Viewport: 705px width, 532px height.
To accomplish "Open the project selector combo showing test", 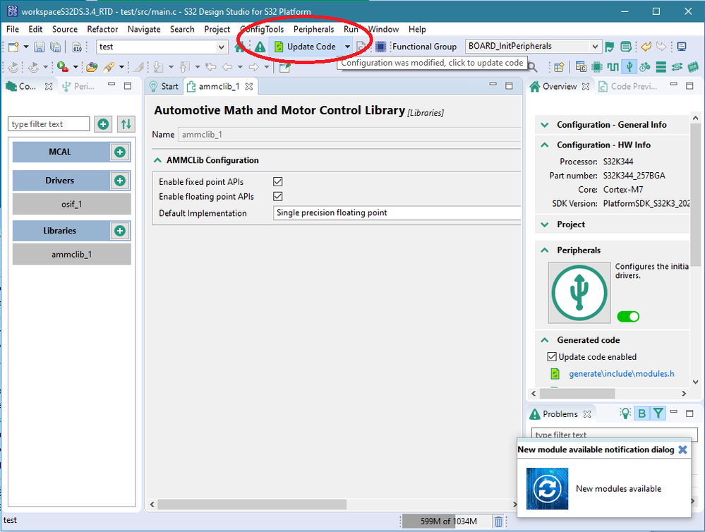I will point(161,47).
